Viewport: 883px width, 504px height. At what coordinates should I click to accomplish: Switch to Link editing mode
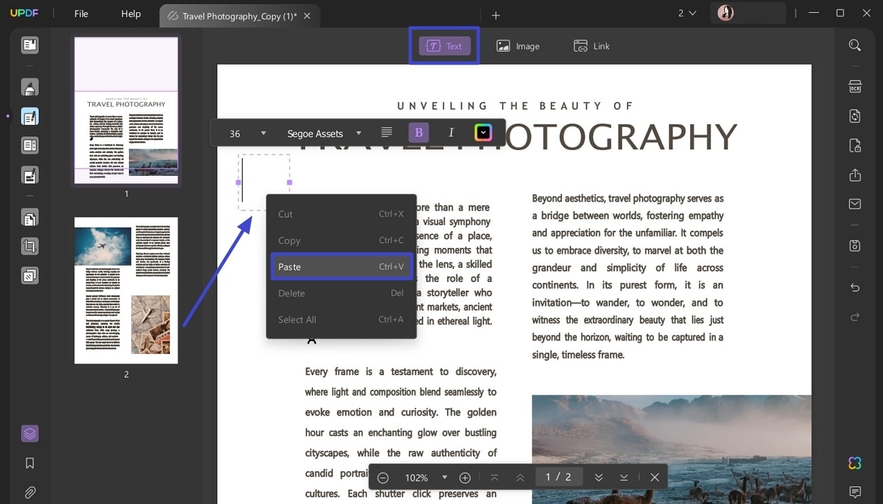(592, 46)
